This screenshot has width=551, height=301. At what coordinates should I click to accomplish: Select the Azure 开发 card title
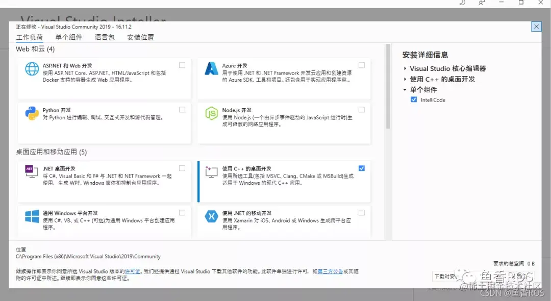point(235,66)
